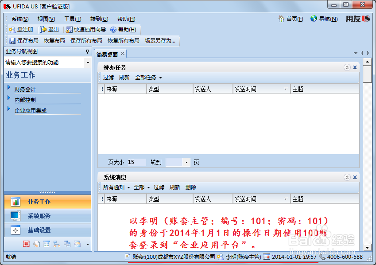This screenshot has width=376, height=265.
Task: Expand the 财务会计 tree node
Action: coord(9,87)
